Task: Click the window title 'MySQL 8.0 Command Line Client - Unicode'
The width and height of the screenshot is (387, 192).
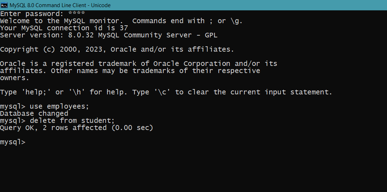Action: click(x=60, y=5)
